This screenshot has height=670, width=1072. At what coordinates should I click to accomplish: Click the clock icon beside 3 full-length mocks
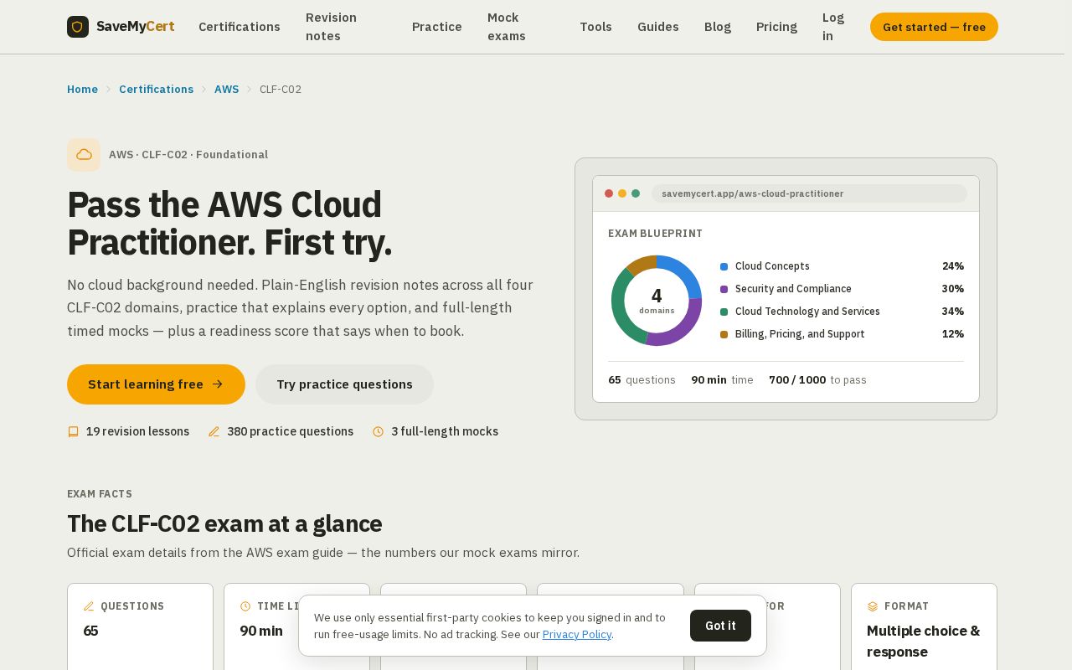[x=379, y=432]
